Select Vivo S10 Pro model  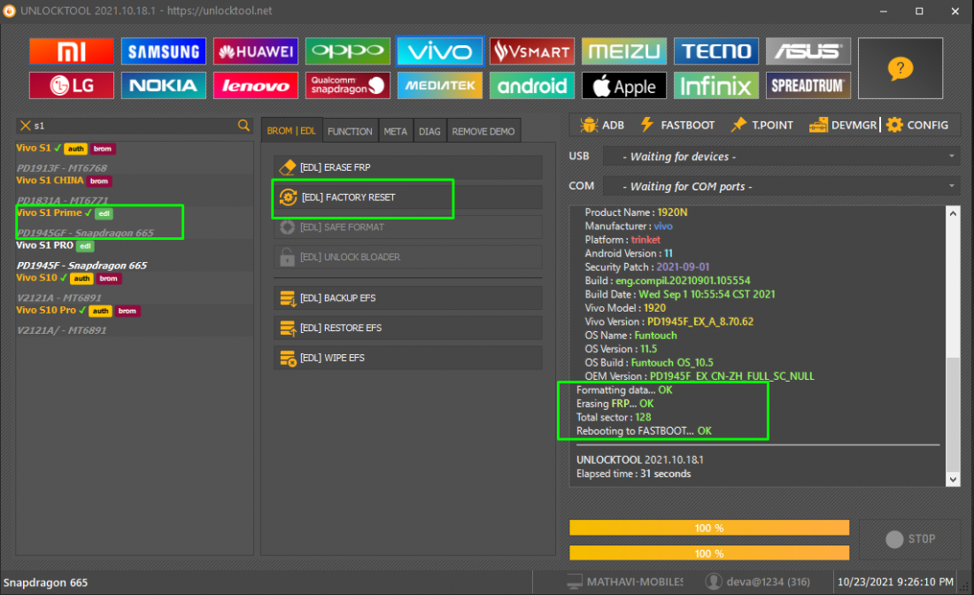135,320
